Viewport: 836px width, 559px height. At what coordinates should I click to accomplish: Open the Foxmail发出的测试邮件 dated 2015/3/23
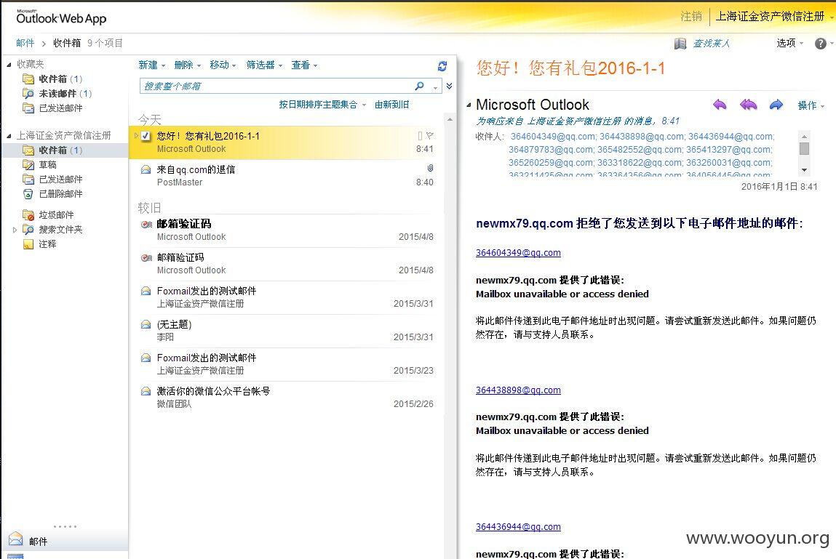(x=287, y=364)
